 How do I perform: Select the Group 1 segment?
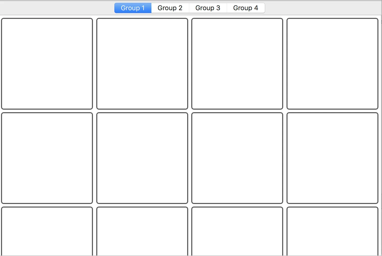(x=133, y=8)
